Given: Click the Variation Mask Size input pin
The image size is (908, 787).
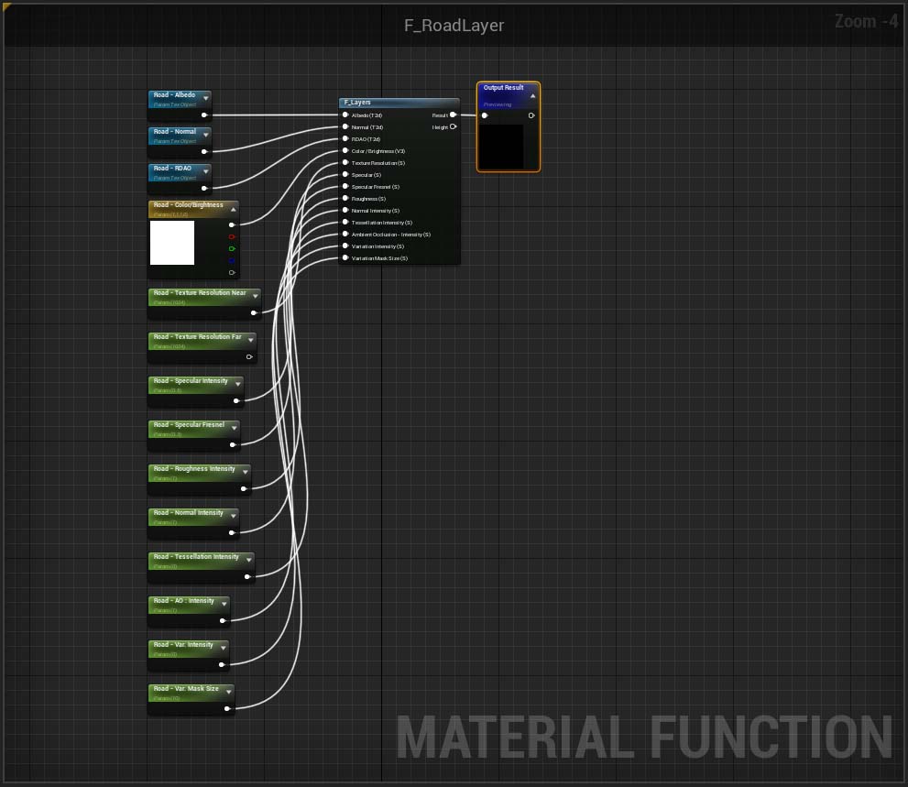Looking at the screenshot, I should coord(345,257).
